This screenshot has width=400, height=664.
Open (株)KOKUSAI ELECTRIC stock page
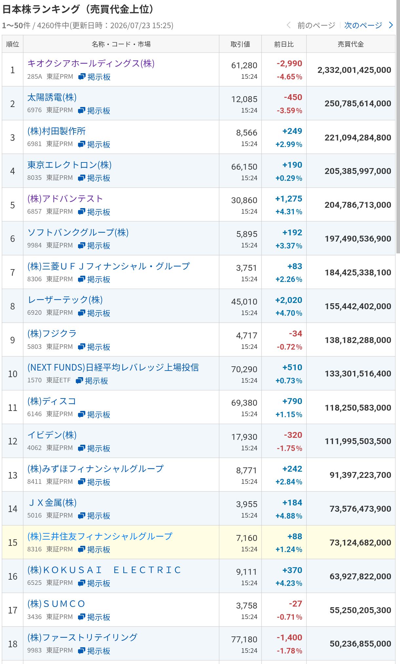pos(104,570)
